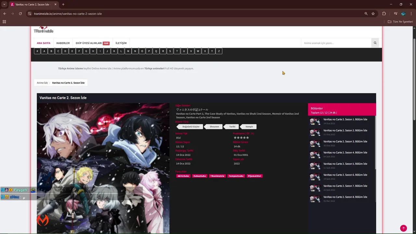This screenshot has height=234, width=416.
Task: Click the Doğaüstü Güçler genre tag
Action: tap(190, 126)
